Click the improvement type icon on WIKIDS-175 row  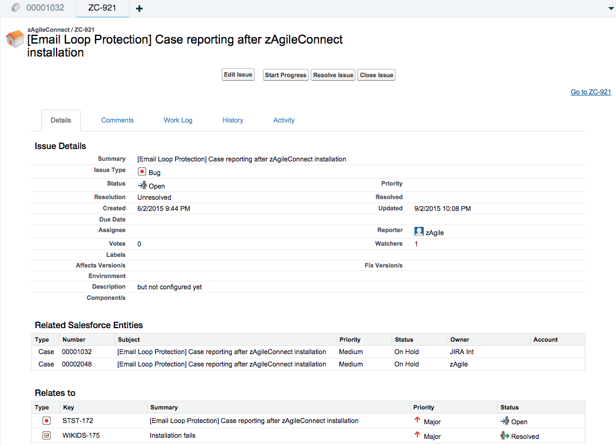(x=46, y=435)
